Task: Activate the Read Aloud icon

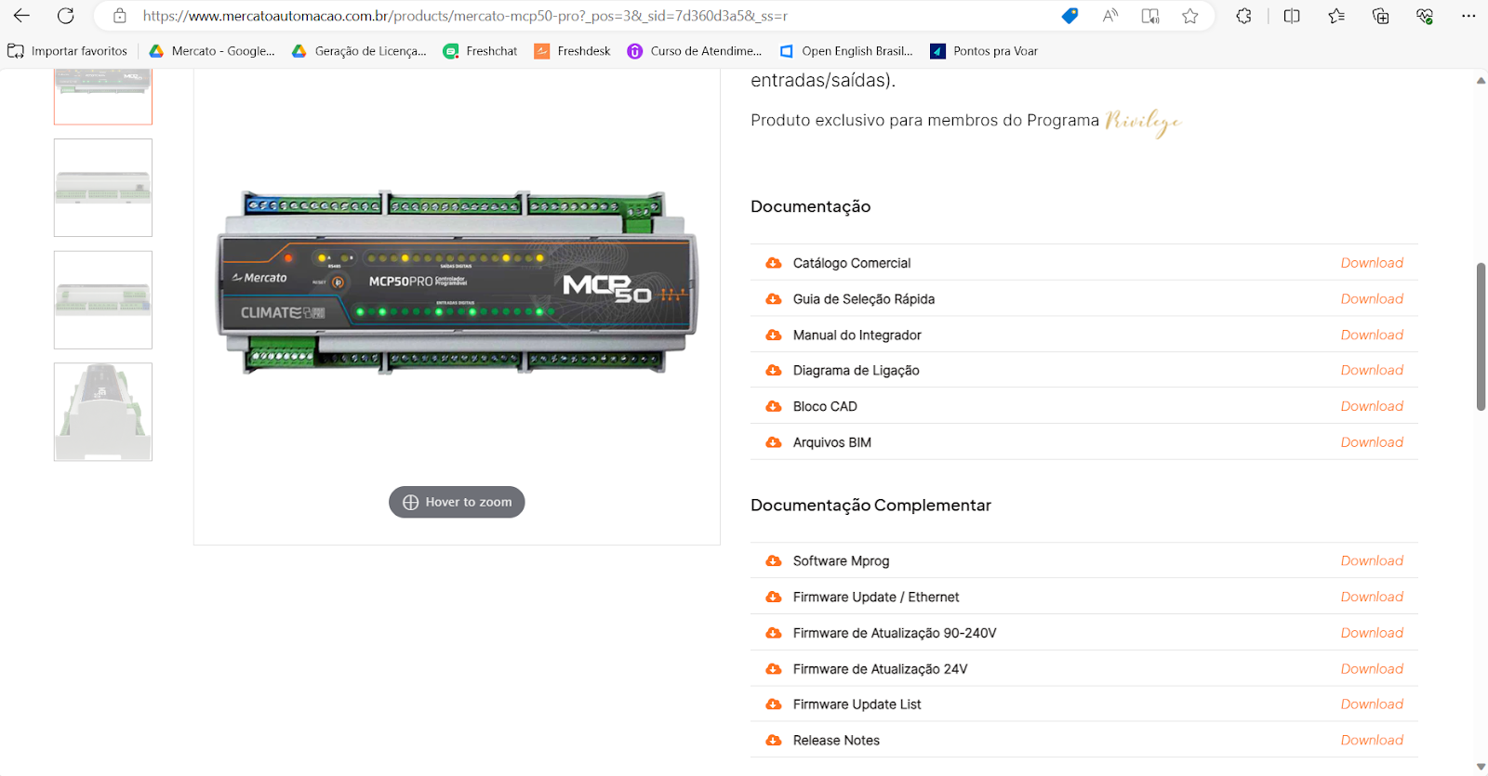Action: point(1110,16)
